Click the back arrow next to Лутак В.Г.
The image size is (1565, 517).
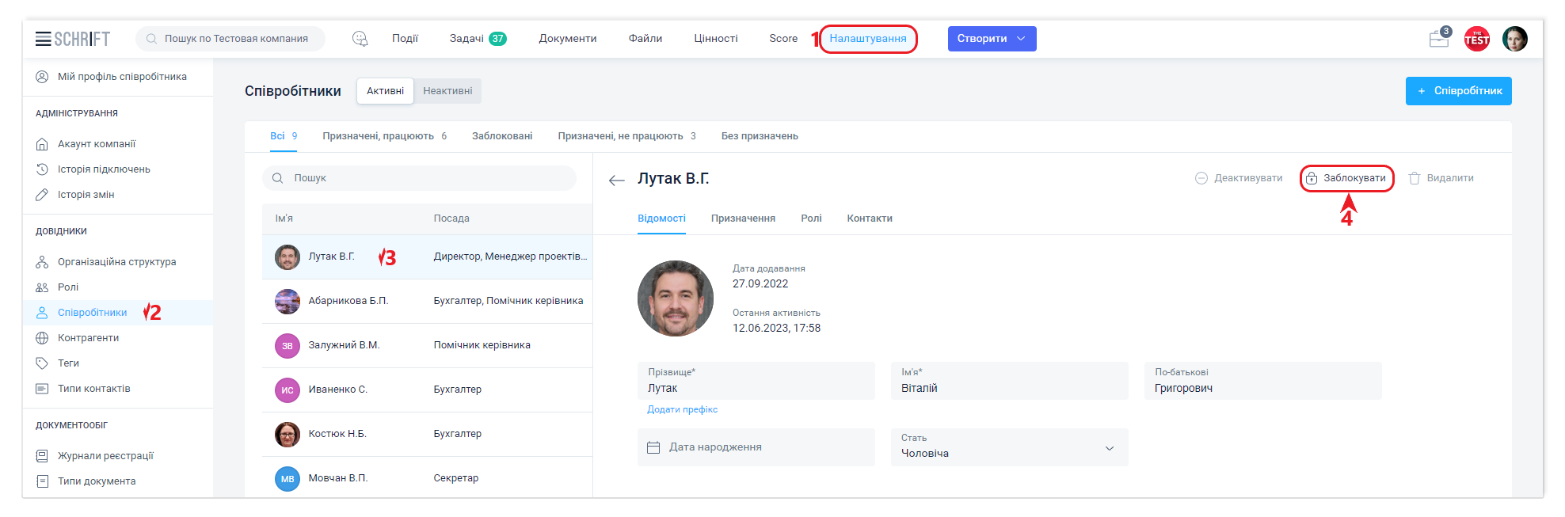click(616, 181)
